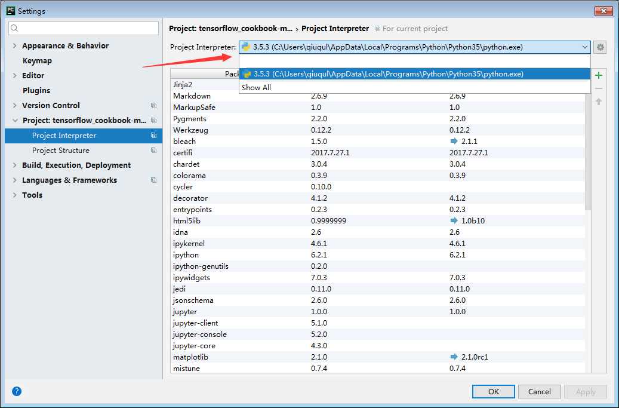Expand Build, Execution, Deployment section
Viewport: 619px width, 408px height.
[14, 165]
